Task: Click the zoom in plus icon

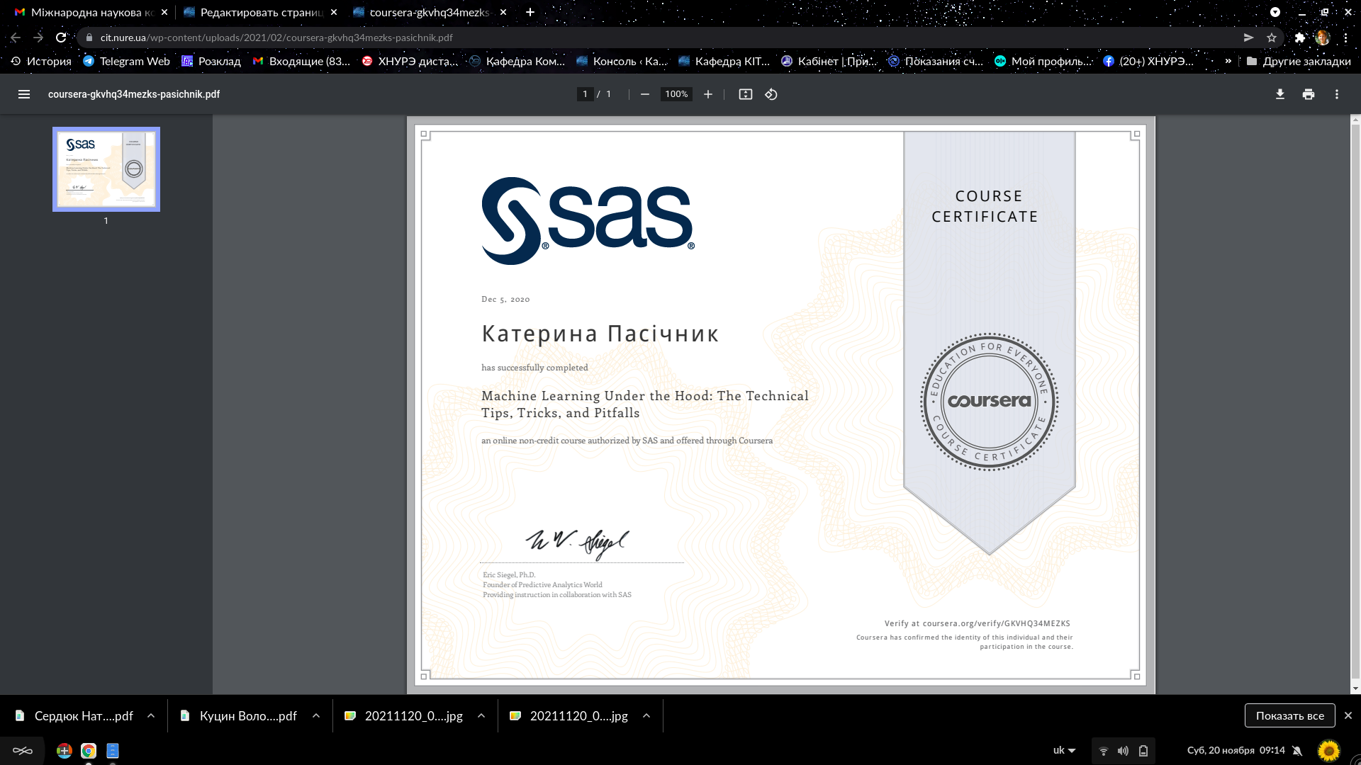Action: pos(707,94)
